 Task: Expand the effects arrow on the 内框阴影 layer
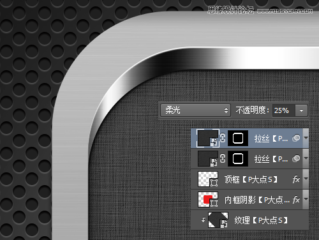[306, 199]
